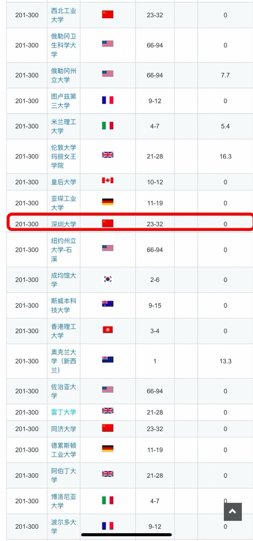Image resolution: width=253 pixels, height=541 pixels.
Task: Open 佐治亚大学 link
Action: tap(64, 391)
